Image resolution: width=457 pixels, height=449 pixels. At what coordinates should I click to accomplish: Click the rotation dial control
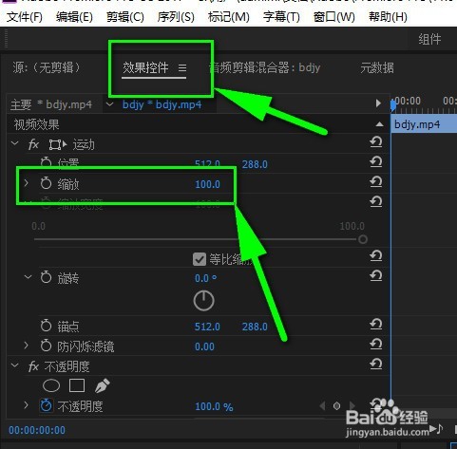tap(203, 301)
